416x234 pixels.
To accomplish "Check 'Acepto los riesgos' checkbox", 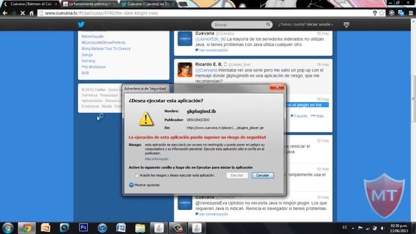I will click(137, 175).
